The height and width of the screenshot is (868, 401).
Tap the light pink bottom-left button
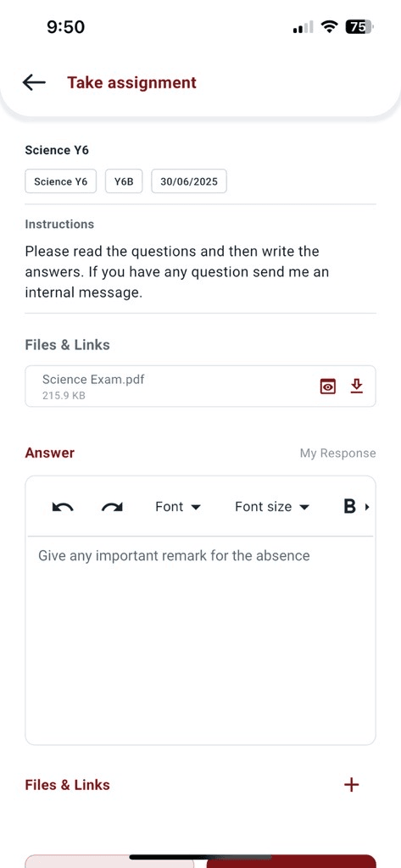pyautogui.click(x=109, y=861)
